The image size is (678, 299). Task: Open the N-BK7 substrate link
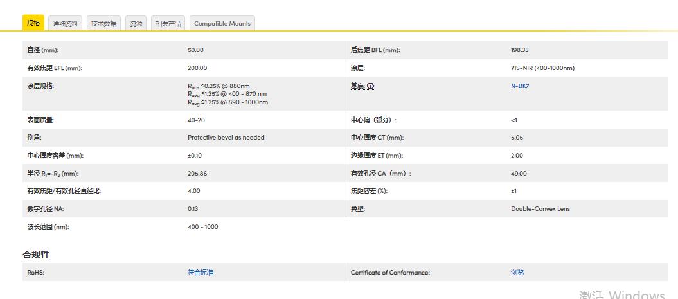[x=520, y=86]
